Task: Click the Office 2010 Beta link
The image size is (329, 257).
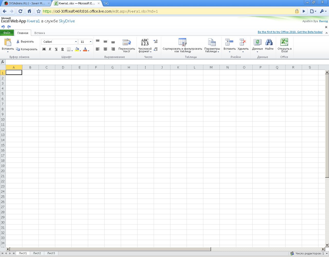Action: coord(290,32)
